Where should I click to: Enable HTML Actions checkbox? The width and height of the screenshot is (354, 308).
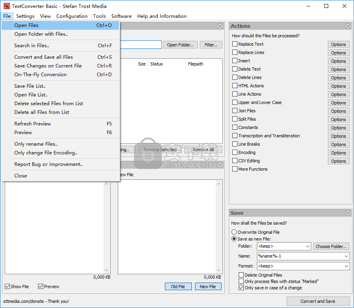[x=235, y=86]
